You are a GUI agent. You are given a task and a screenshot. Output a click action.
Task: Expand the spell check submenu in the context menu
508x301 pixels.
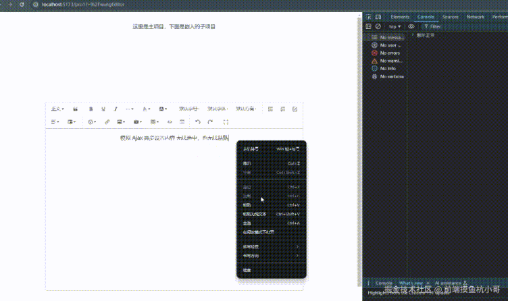pyautogui.click(x=271, y=247)
